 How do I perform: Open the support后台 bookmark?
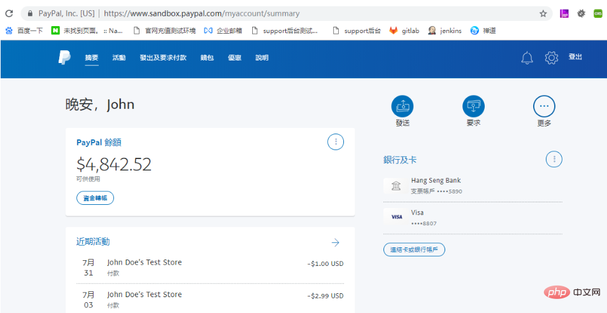[x=357, y=31]
